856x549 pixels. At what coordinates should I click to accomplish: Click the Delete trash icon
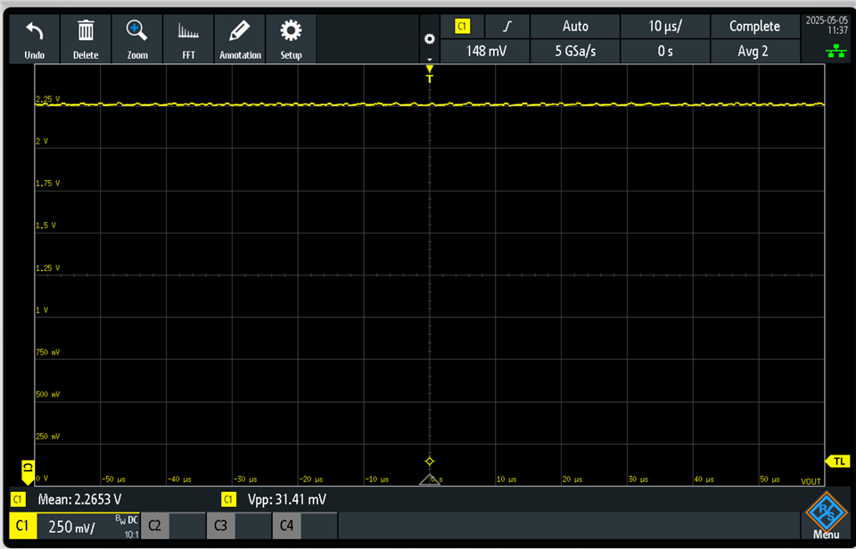coord(86,38)
